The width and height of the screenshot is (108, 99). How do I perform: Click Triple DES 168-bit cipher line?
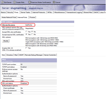45,42
